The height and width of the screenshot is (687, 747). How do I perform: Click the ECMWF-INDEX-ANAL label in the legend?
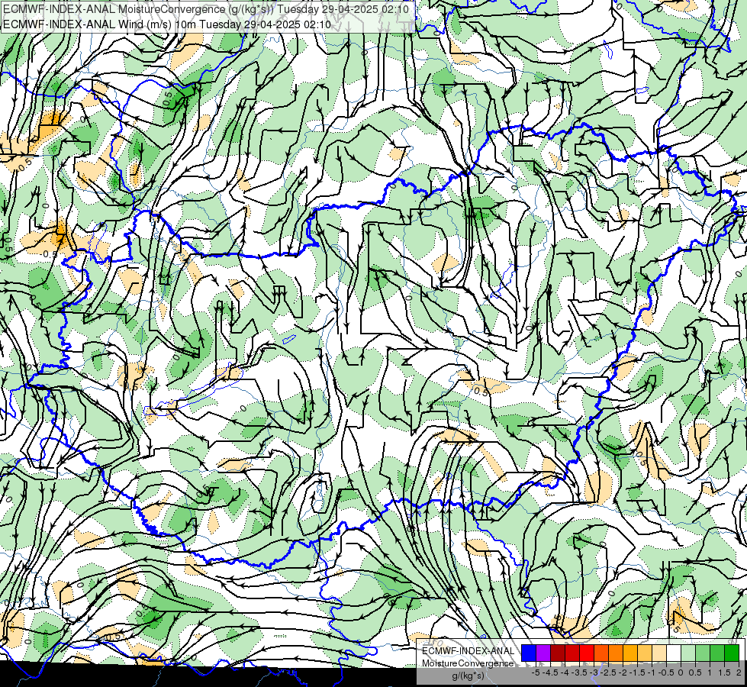click(468, 651)
